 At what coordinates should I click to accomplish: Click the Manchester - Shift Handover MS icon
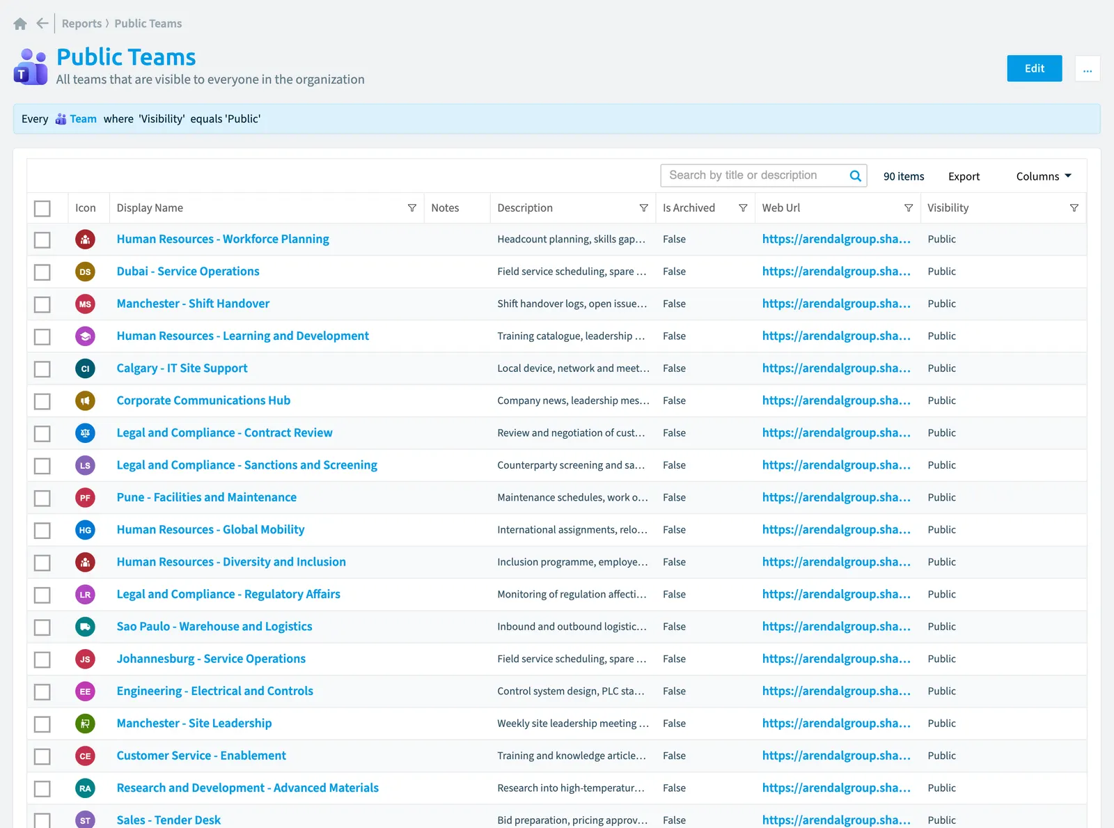coord(85,304)
